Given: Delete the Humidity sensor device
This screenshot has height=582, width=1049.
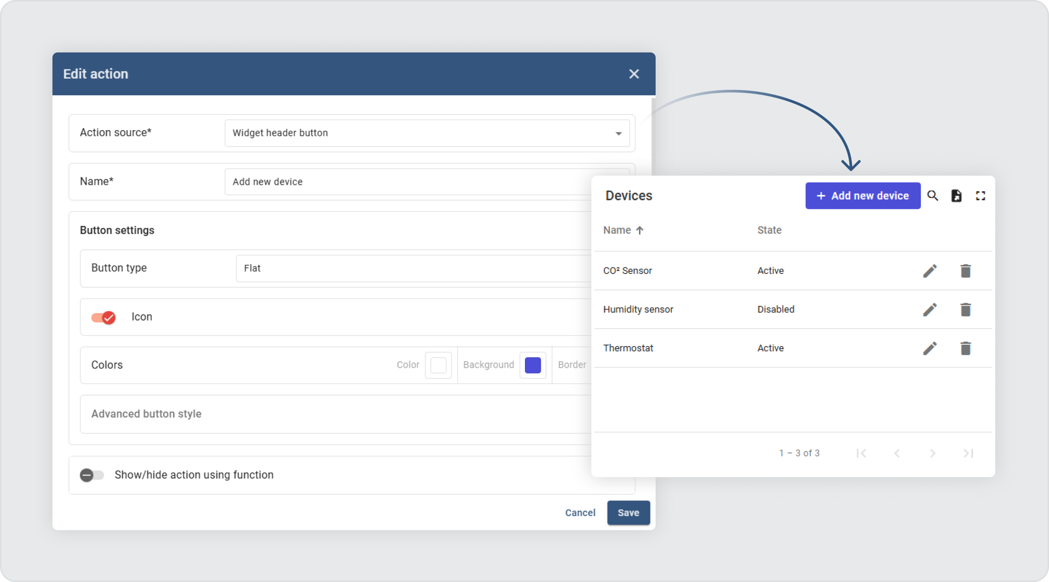Looking at the screenshot, I should pos(966,309).
